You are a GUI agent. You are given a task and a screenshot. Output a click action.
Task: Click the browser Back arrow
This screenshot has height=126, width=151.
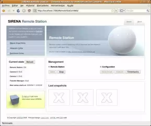tap(4, 11)
